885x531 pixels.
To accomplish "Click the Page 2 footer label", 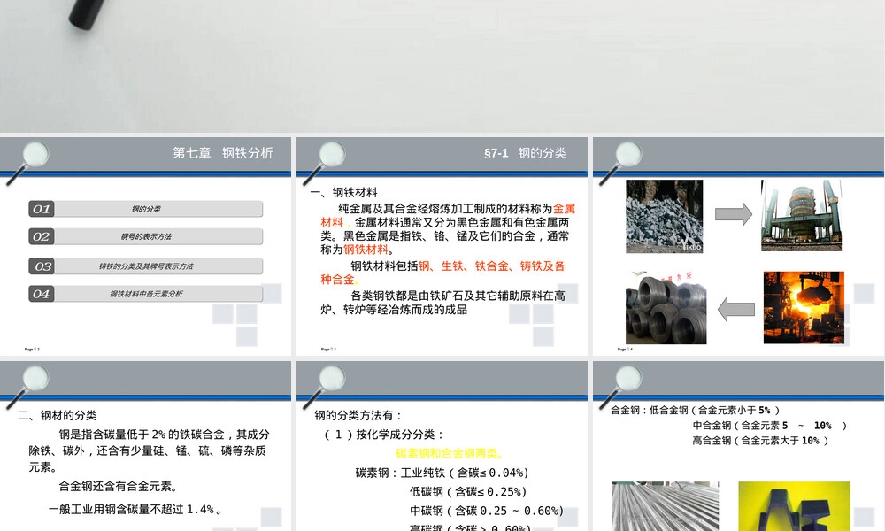I will [x=32, y=350].
